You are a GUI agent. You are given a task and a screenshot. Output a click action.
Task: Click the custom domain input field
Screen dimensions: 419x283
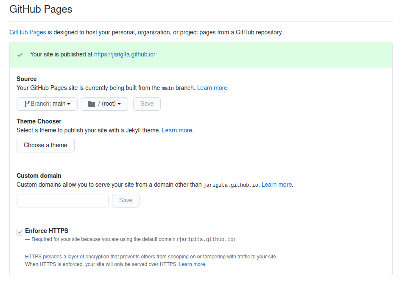coord(62,200)
